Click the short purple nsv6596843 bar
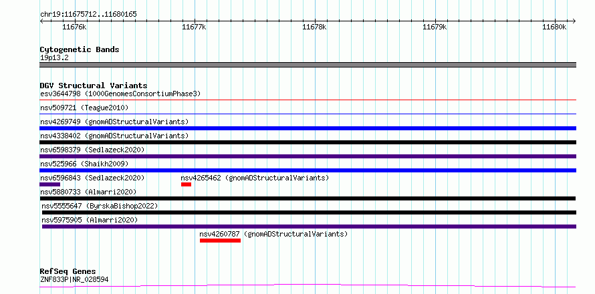Screen dimensions: 595x294 coord(49,184)
